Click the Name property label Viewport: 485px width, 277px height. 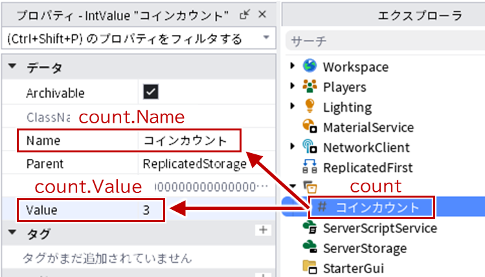click(43, 141)
